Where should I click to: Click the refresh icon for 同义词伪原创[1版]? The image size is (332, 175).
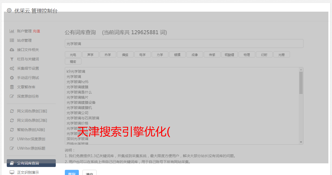12,111
